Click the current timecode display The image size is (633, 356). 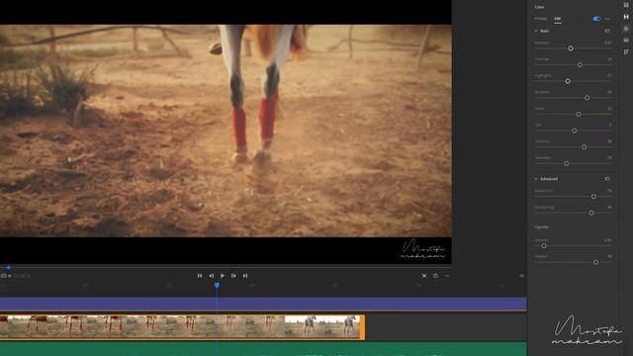[6, 276]
